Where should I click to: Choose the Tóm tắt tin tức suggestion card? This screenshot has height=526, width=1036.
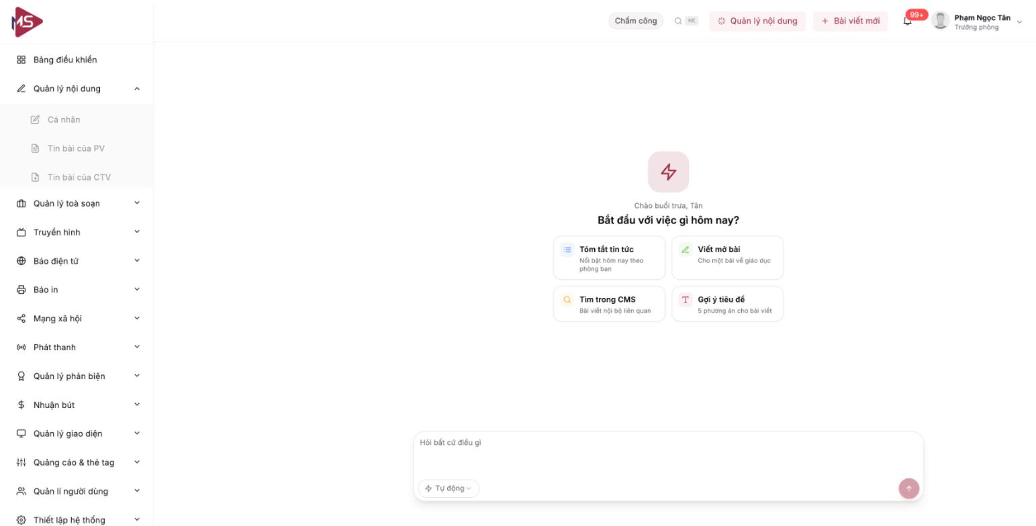pos(610,258)
